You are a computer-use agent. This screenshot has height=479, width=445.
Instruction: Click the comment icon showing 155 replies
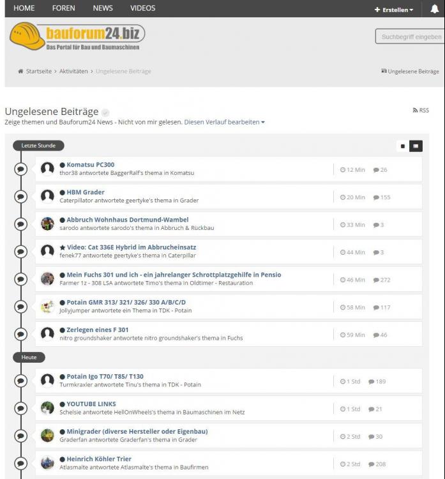[376, 197]
